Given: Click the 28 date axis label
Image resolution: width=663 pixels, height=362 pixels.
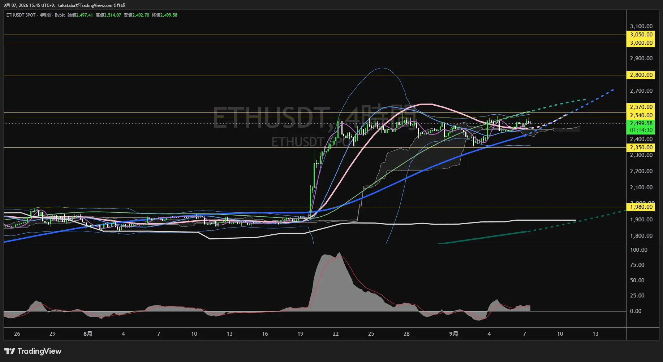Looking at the screenshot, I should 406,334.
